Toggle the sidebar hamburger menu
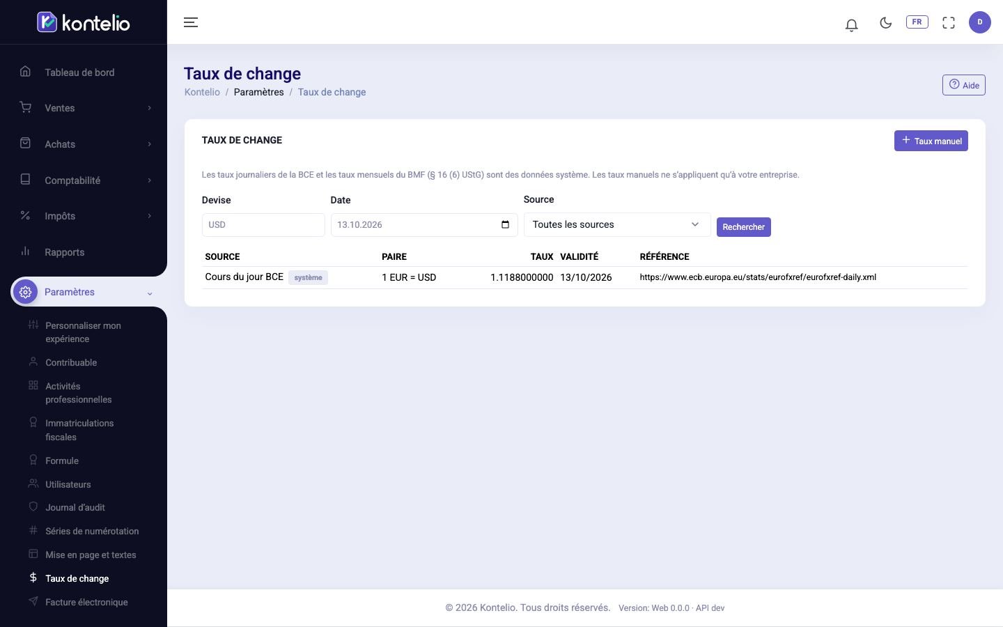The height and width of the screenshot is (627, 1003). (x=191, y=22)
